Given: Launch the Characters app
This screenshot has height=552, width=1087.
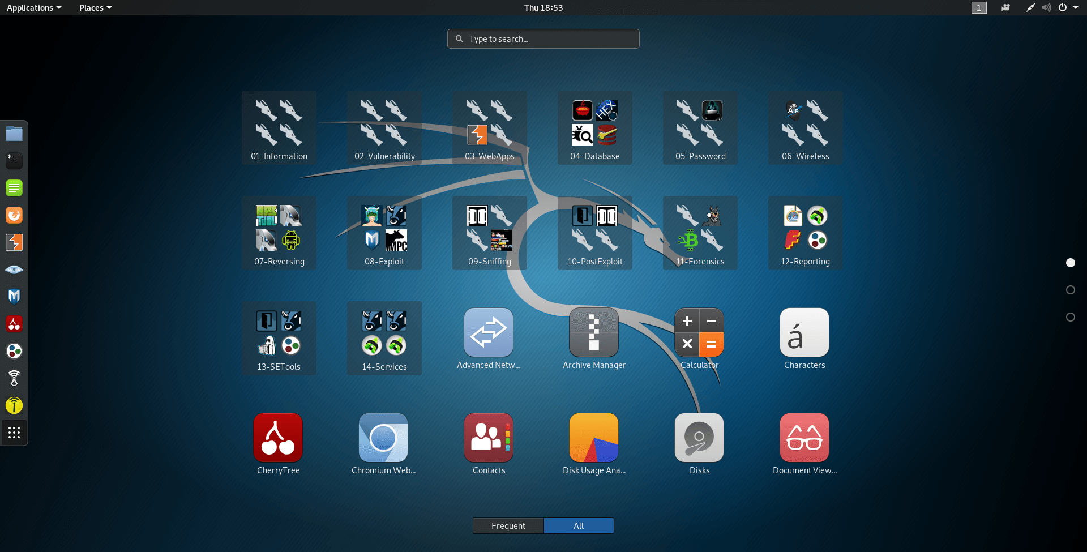Looking at the screenshot, I should (804, 339).
